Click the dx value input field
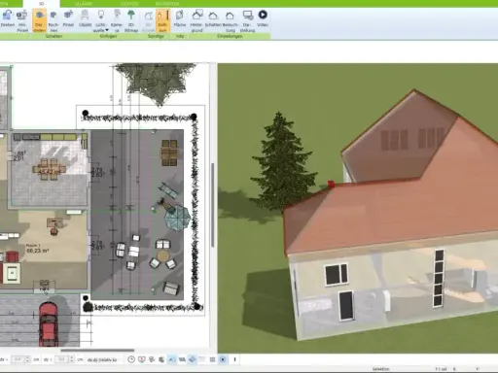Screen dimensions: 498x373 point(18,359)
